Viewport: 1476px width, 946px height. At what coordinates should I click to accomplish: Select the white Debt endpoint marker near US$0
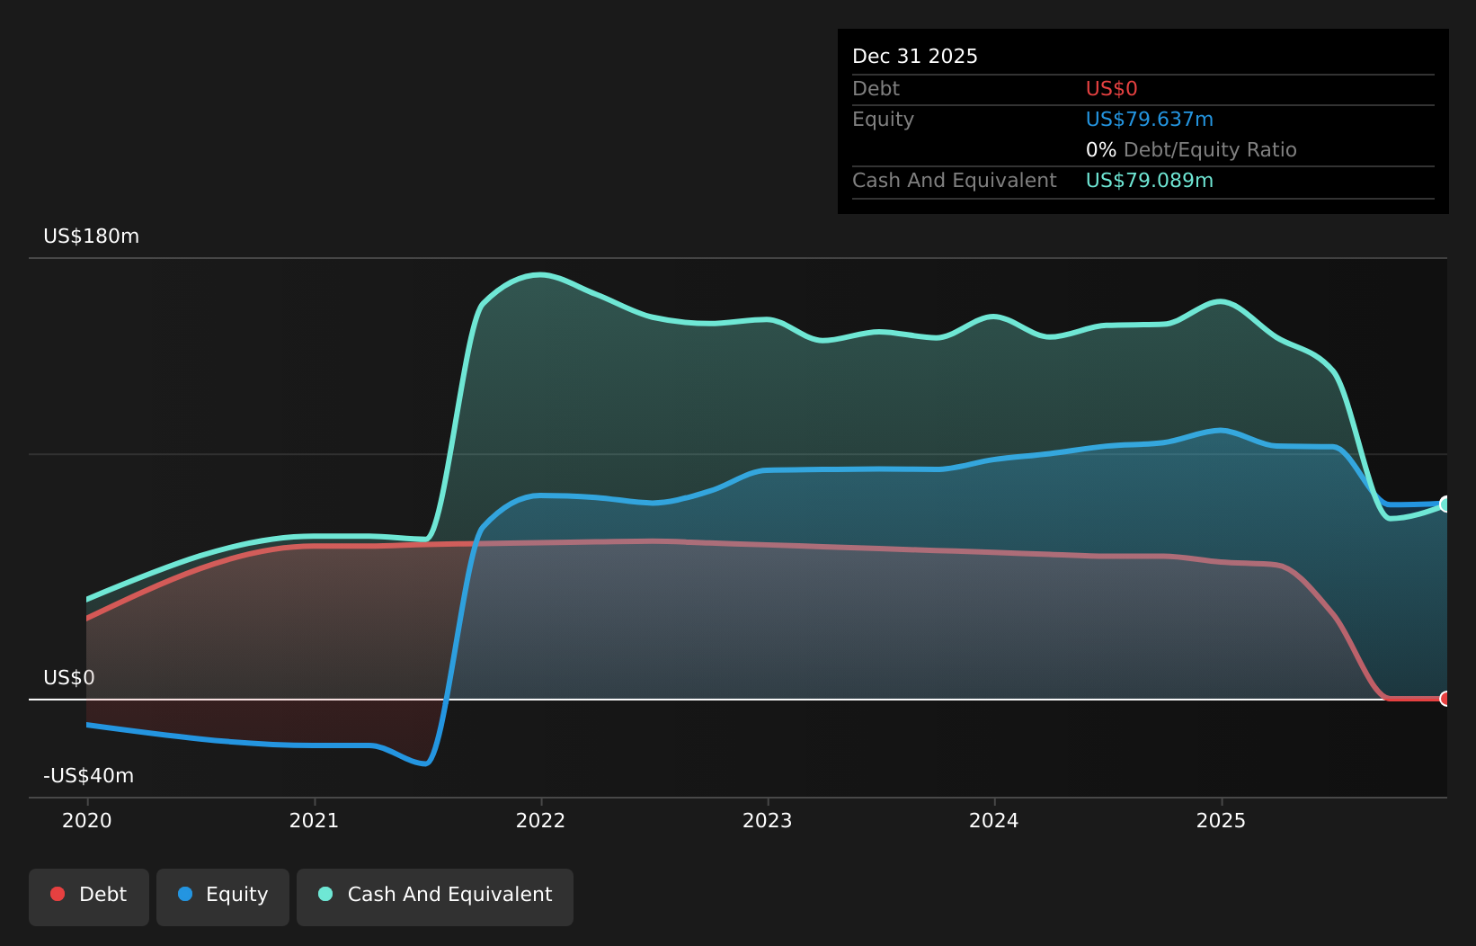coord(1444,697)
